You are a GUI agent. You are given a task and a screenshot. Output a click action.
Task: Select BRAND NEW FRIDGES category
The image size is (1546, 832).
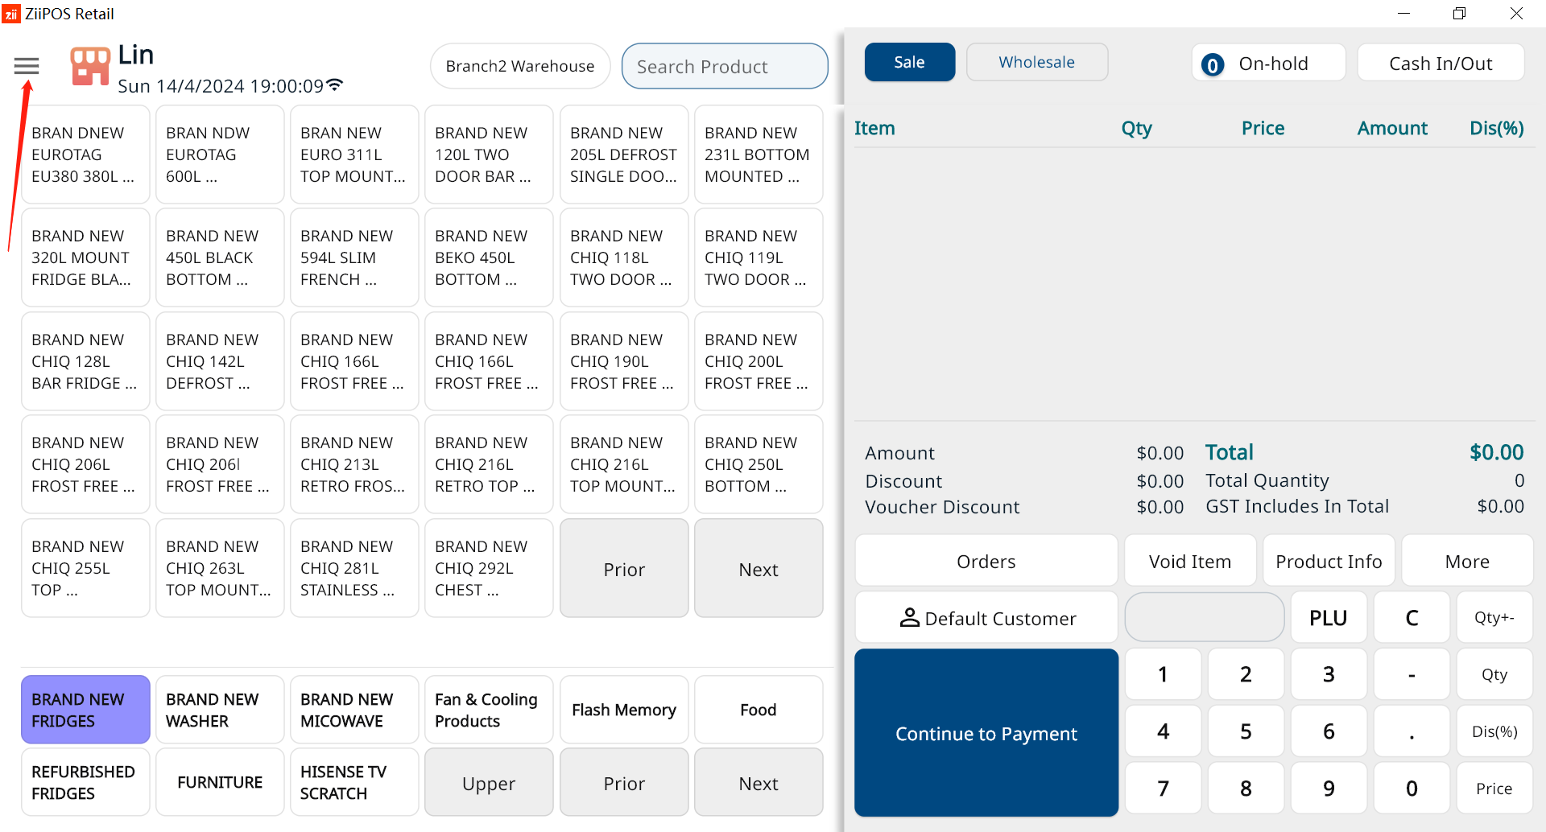click(x=85, y=710)
